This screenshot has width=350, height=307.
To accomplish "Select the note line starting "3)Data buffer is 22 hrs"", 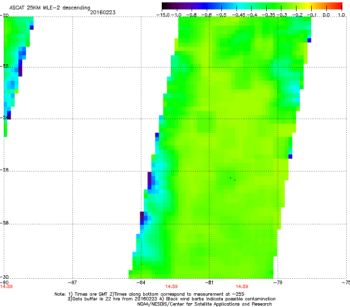I will 171,299.
